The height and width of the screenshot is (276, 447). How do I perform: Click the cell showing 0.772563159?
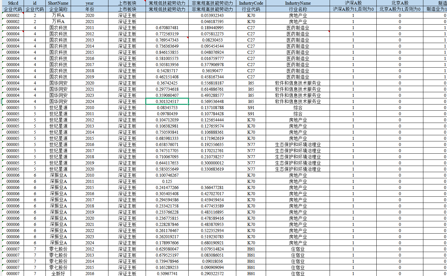[167, 34]
